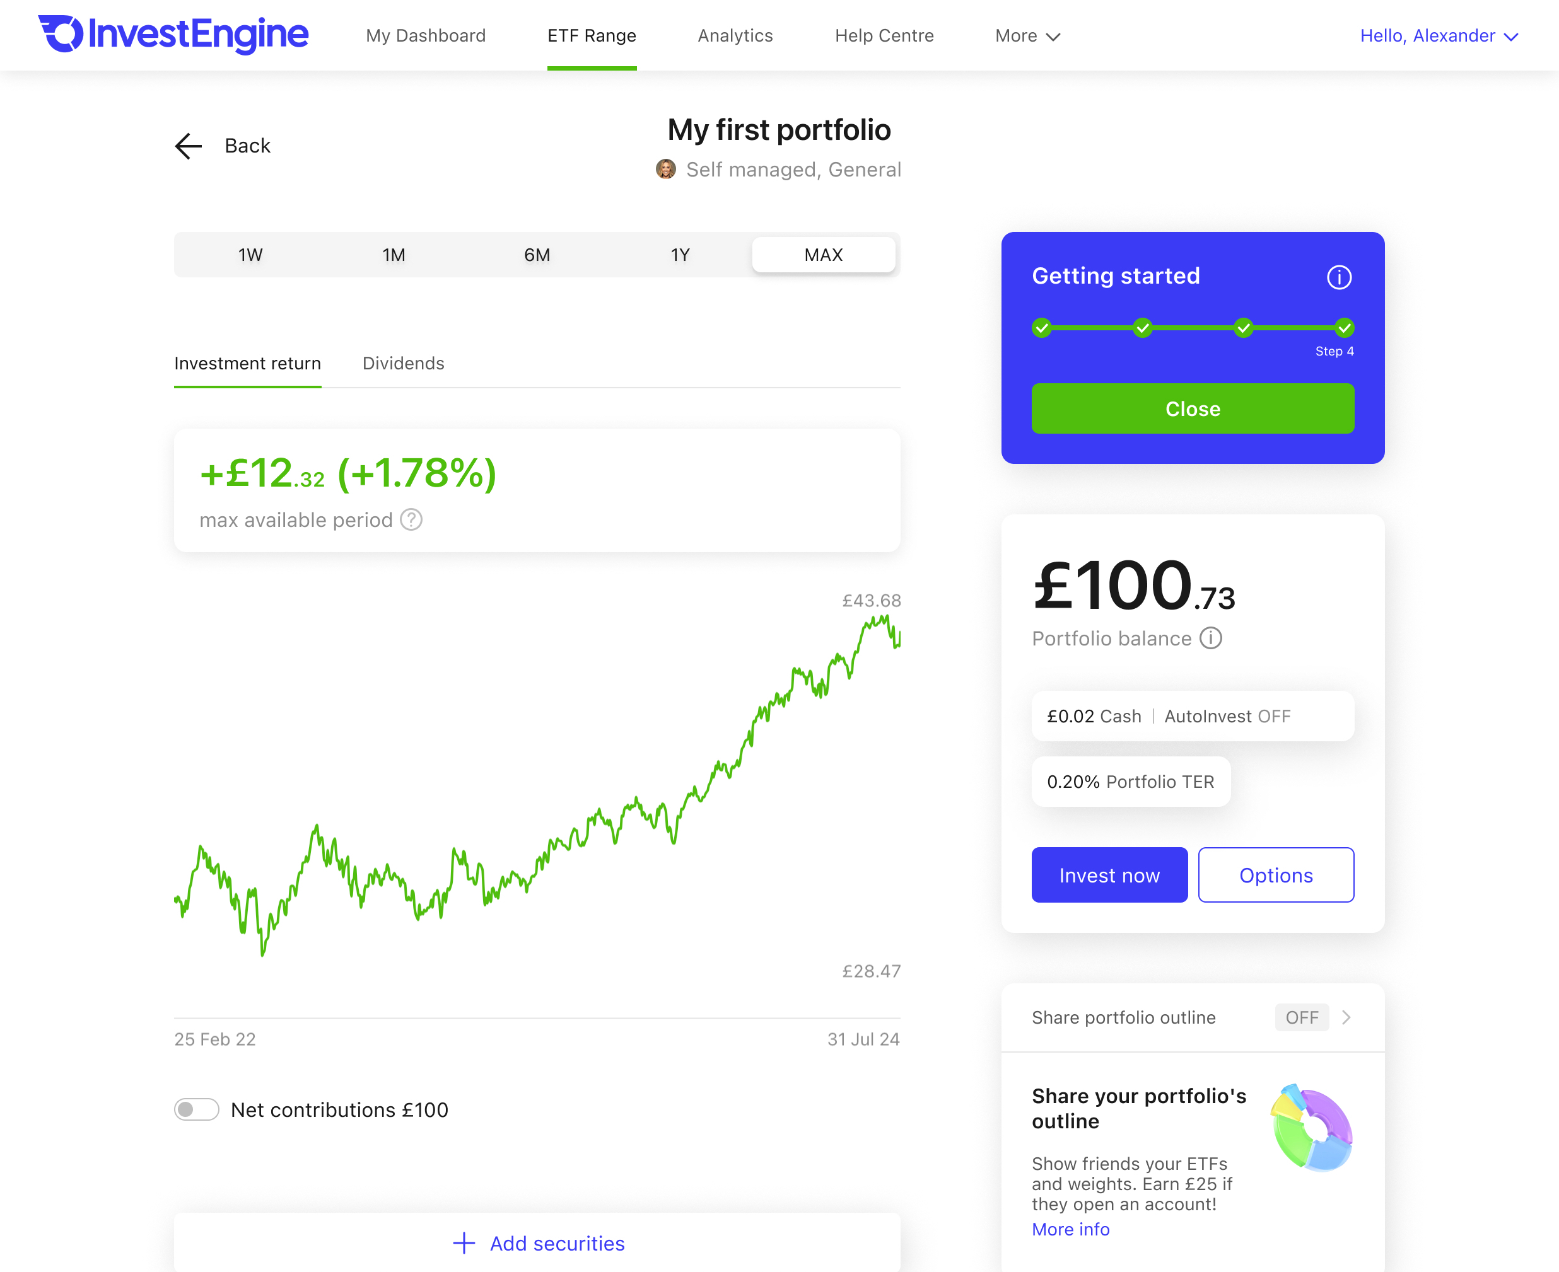Click the Portfolio balance info icon
1559x1272 pixels.
coord(1212,638)
